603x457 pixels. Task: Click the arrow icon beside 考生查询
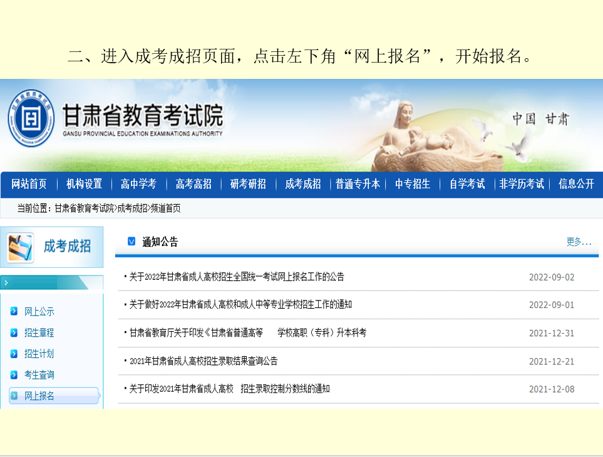coord(14,374)
